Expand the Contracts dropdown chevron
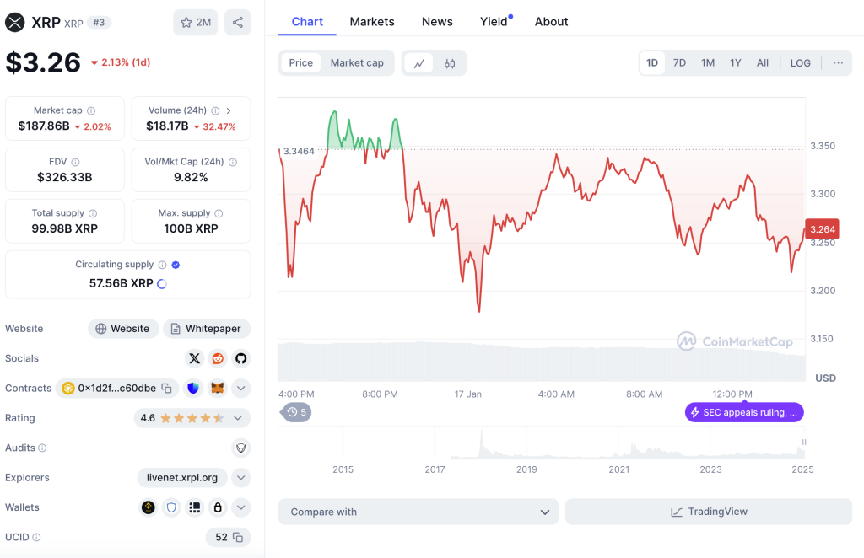 (240, 388)
